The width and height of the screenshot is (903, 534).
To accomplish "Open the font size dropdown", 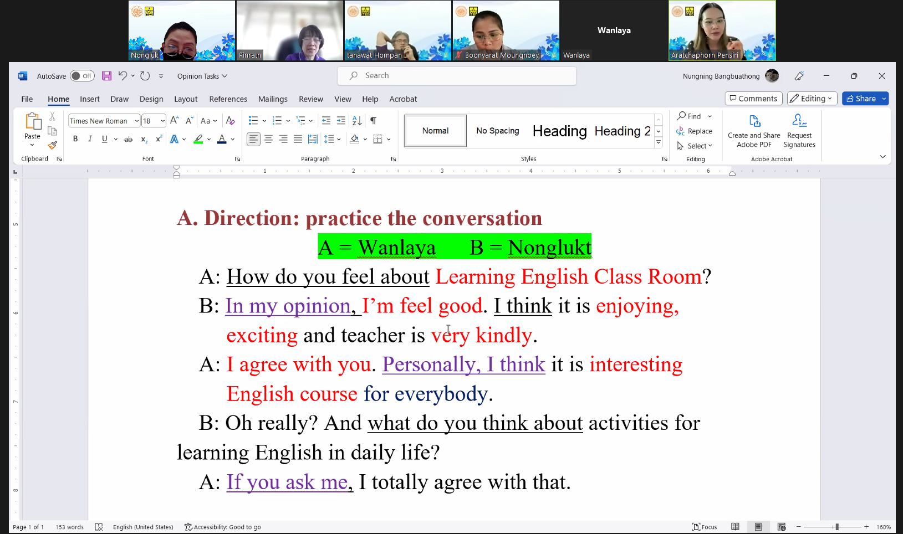I will pyautogui.click(x=162, y=121).
